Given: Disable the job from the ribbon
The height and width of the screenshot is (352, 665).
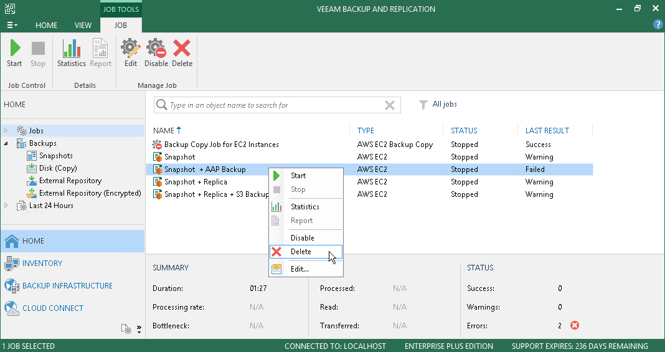Looking at the screenshot, I should tap(156, 53).
